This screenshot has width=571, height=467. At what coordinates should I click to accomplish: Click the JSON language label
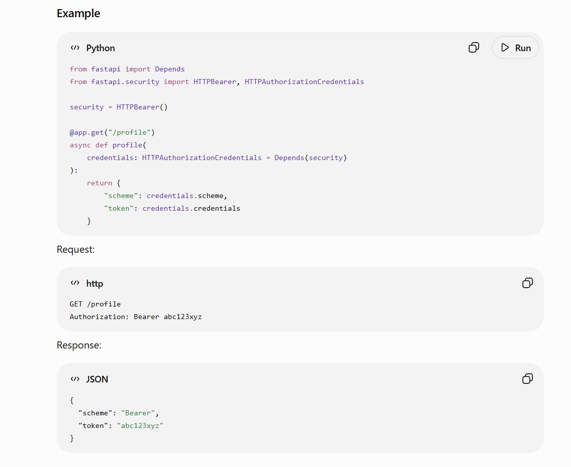pyautogui.click(x=97, y=379)
